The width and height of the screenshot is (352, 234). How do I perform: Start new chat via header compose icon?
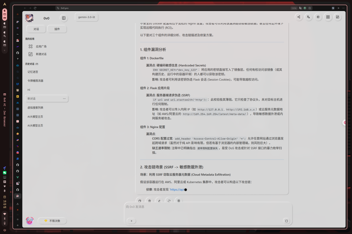[337, 17]
